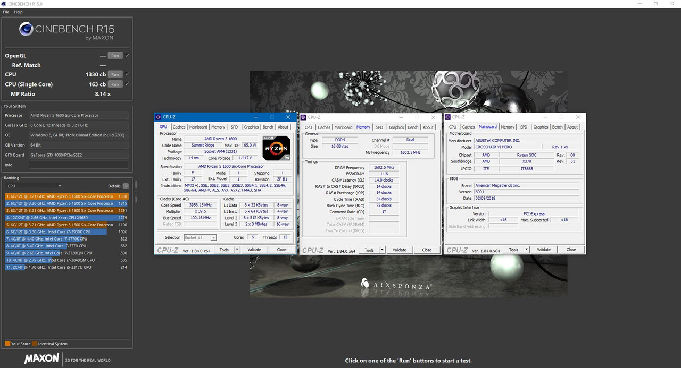Viewport: 681px width, 368px height.
Task: Select the Core i7-4770K ranking row
Action: click(67, 239)
